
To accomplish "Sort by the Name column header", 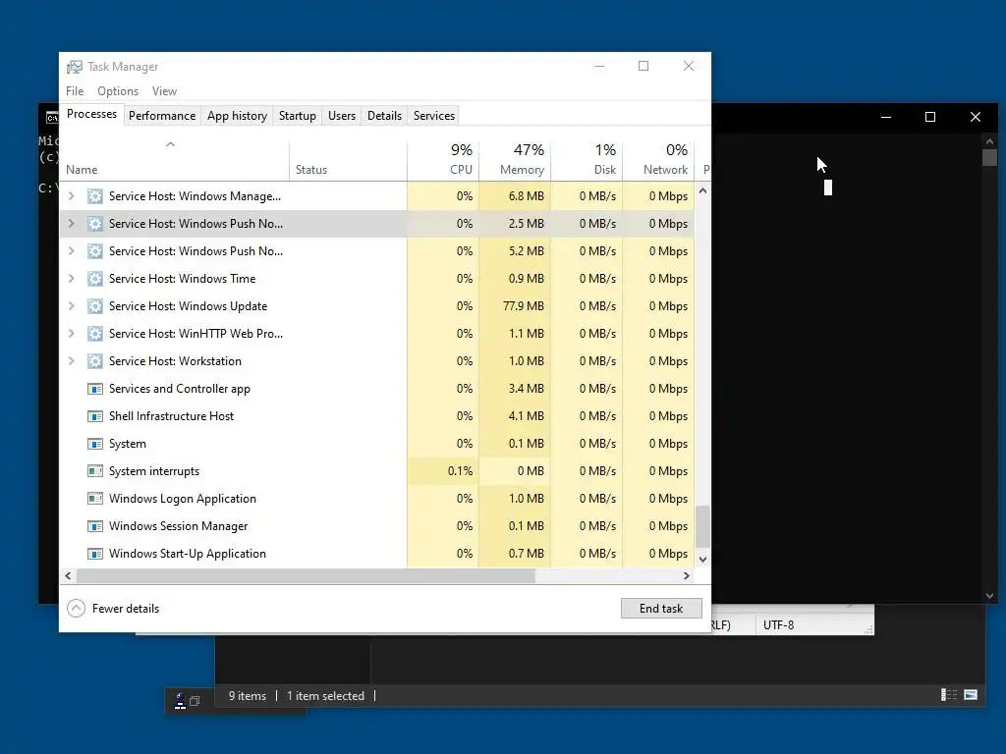I will point(175,160).
